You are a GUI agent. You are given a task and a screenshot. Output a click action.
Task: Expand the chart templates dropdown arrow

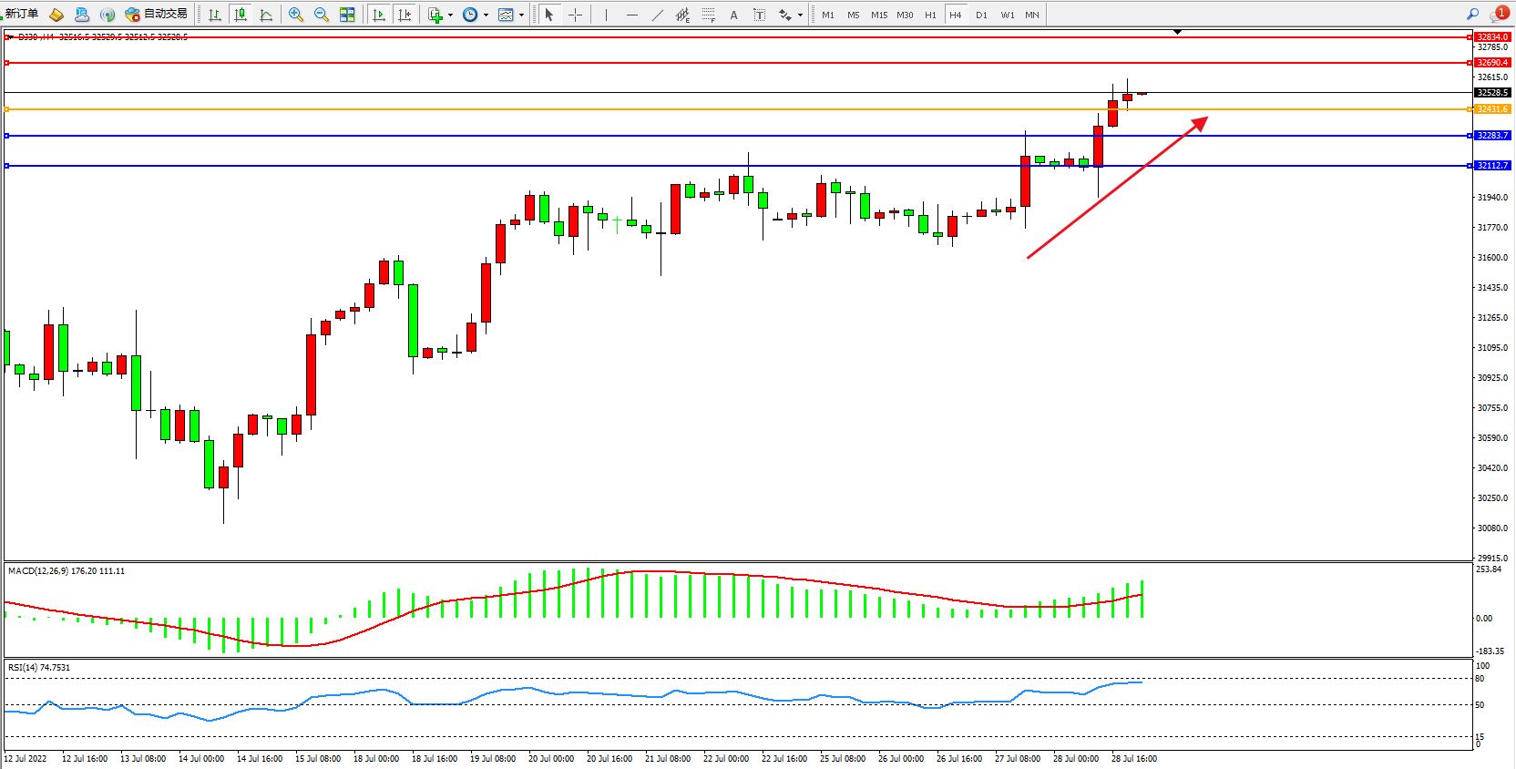(521, 15)
